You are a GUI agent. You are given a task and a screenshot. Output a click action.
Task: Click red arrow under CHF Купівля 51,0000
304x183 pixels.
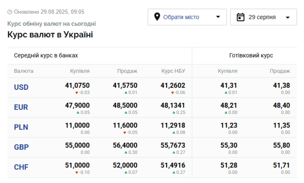pyautogui.click(x=76, y=173)
